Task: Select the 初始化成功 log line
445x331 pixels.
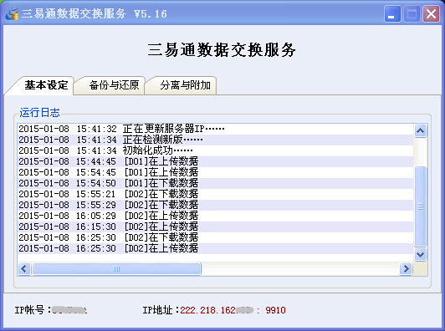Action: coord(216,150)
